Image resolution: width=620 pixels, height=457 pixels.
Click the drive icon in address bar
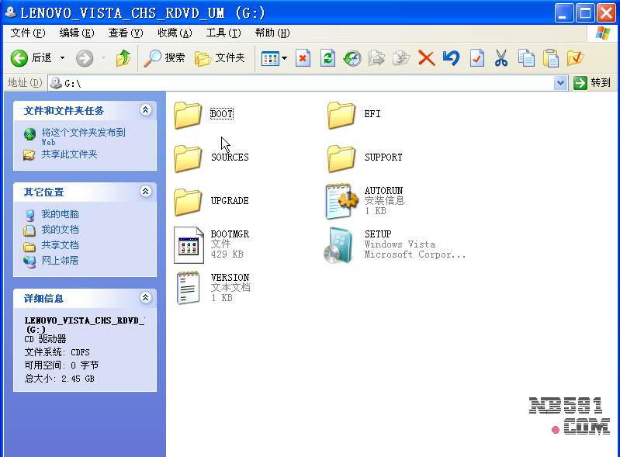click(x=56, y=83)
